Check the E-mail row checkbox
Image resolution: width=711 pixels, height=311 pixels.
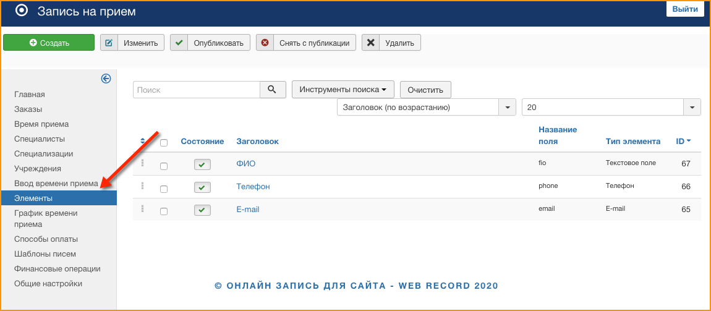pos(164,211)
